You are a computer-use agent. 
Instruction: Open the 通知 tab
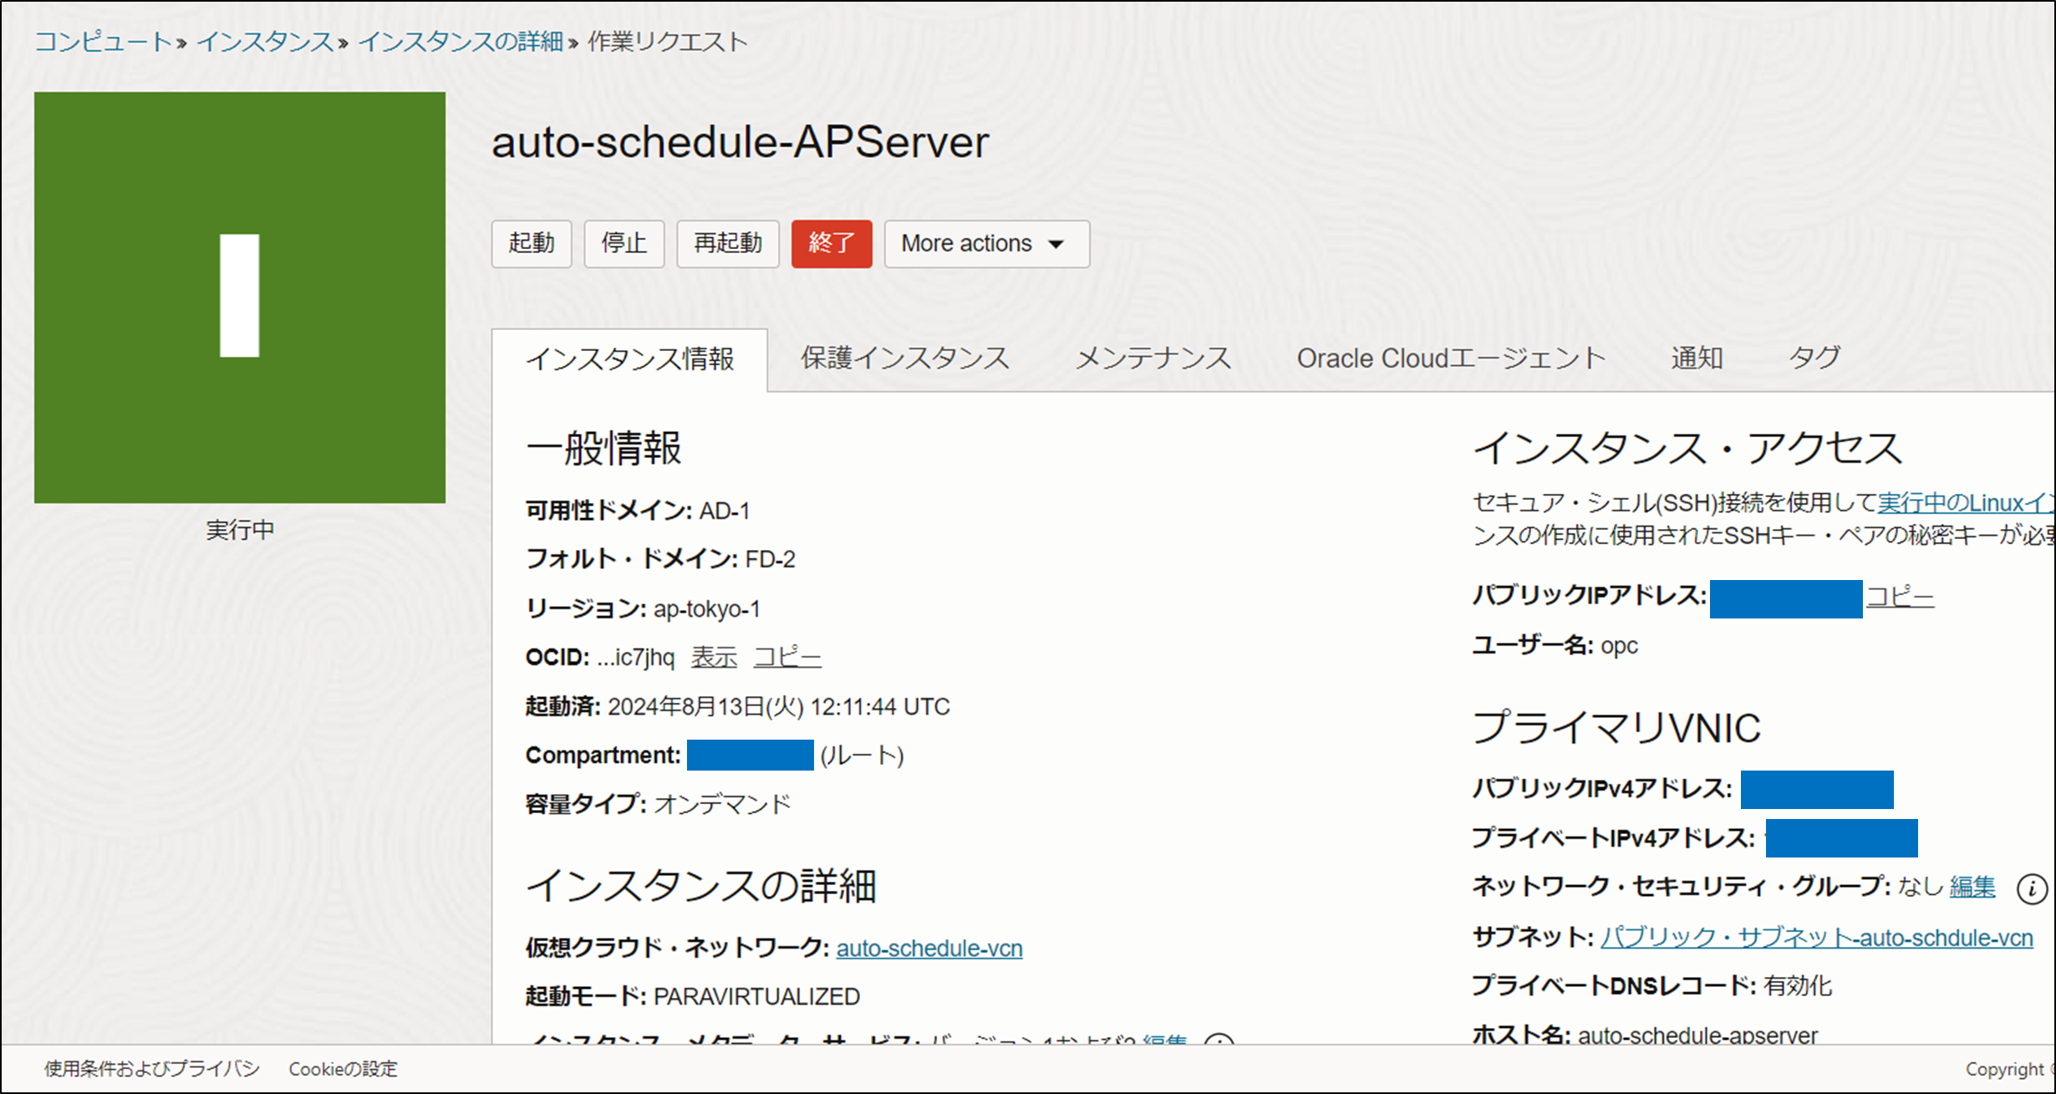(1697, 359)
